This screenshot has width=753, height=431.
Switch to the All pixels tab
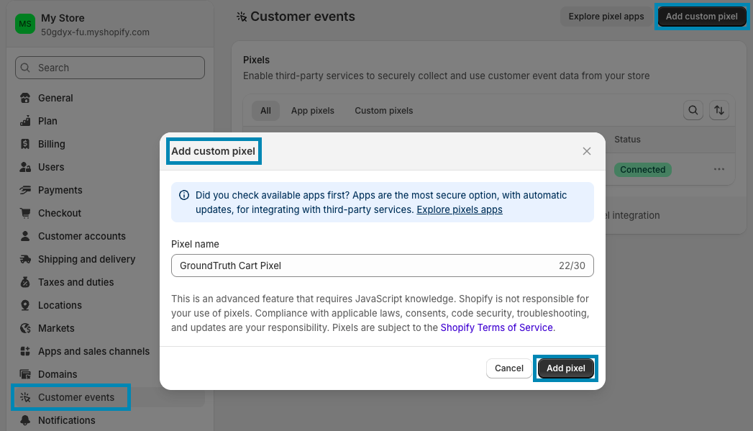tap(265, 111)
